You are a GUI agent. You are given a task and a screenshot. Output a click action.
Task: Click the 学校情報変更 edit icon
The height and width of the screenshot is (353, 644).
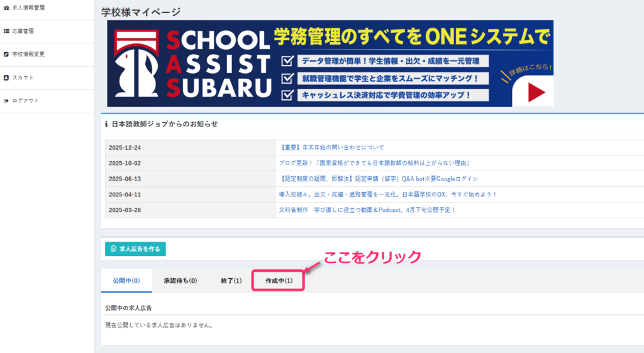pyautogui.click(x=6, y=54)
